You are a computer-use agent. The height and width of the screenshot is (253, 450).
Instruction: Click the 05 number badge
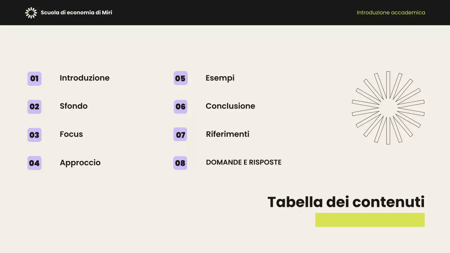point(180,78)
